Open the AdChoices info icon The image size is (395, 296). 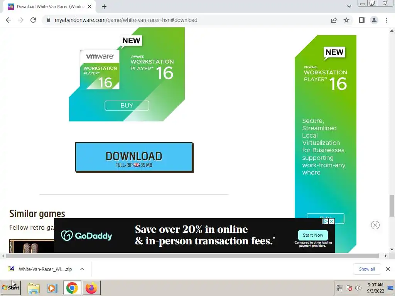(326, 221)
